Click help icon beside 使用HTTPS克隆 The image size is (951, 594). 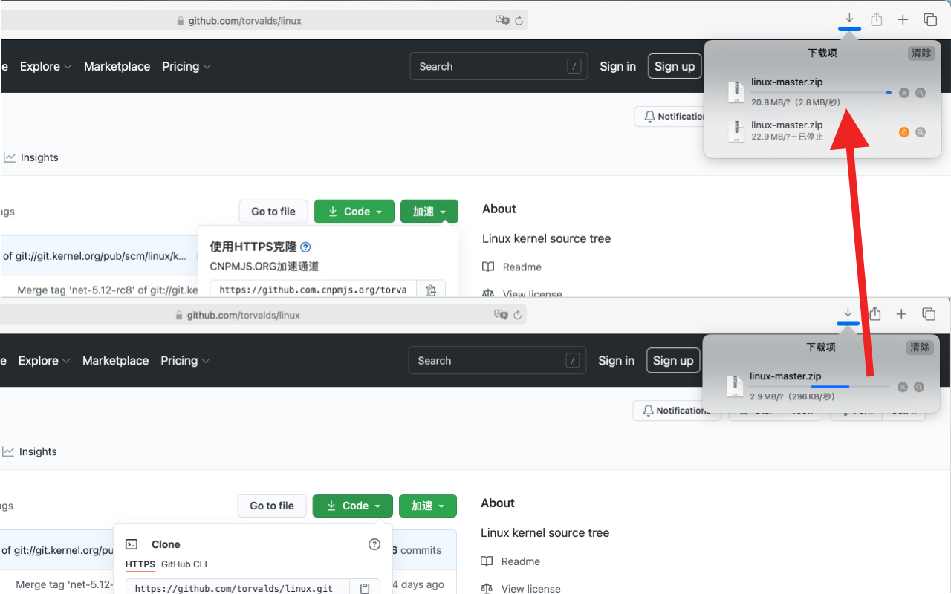(305, 247)
